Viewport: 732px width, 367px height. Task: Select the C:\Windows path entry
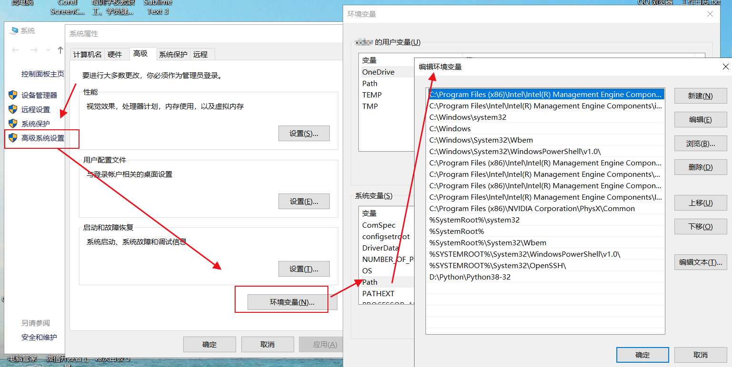[x=545, y=128]
